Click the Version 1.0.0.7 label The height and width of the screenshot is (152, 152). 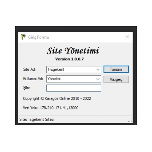pos(70,59)
